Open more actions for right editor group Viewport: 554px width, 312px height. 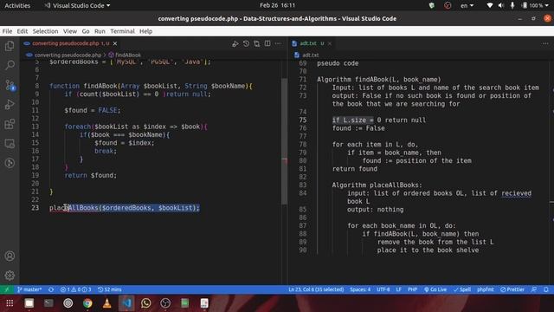pos(544,43)
